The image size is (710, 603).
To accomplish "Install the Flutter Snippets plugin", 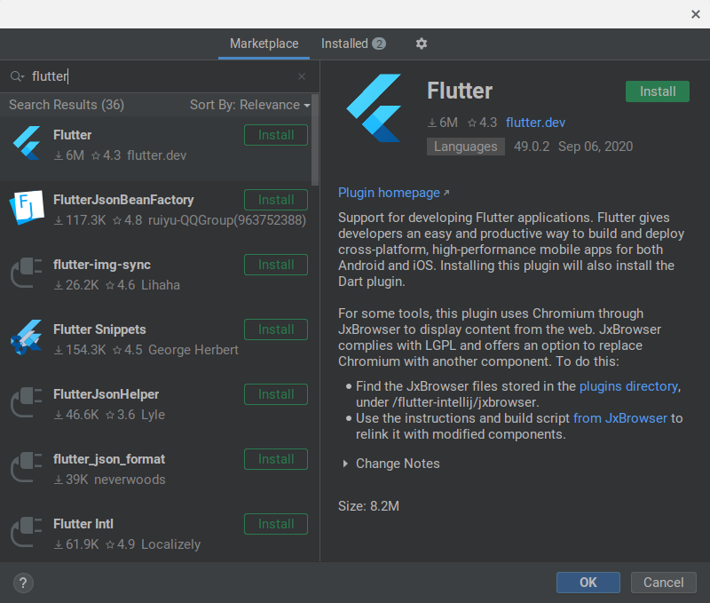I will point(276,329).
